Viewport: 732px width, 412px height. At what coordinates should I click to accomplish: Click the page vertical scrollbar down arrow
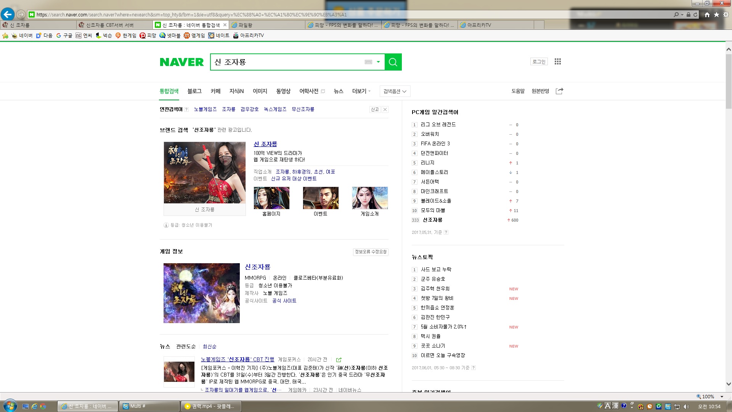click(728, 384)
